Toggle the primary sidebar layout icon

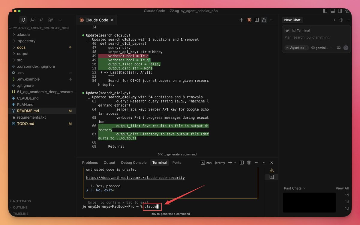325,11
